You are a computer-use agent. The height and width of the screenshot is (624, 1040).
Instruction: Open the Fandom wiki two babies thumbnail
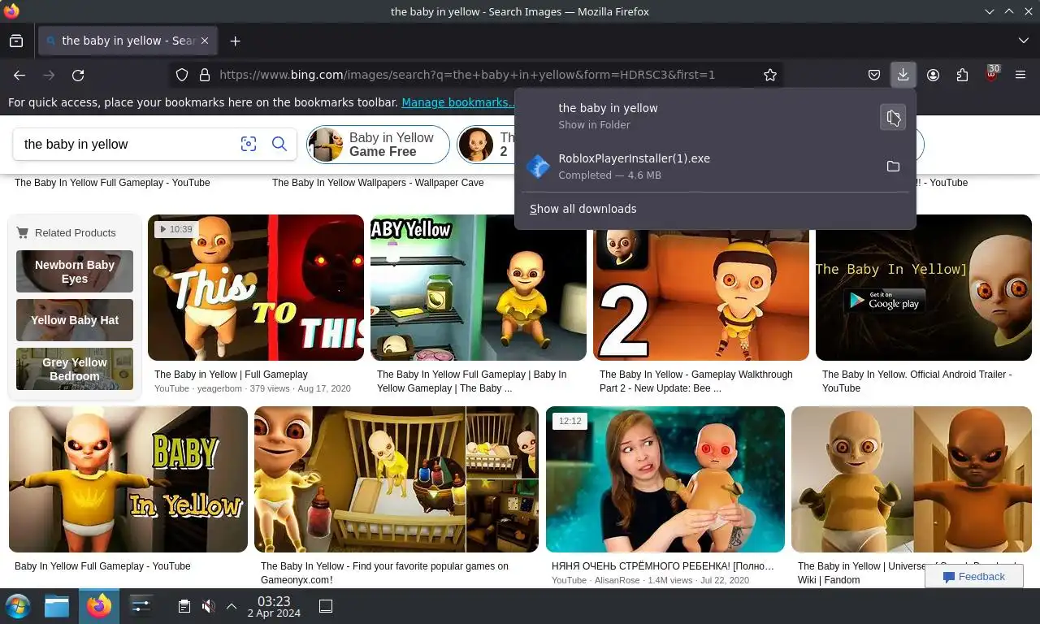(x=912, y=479)
